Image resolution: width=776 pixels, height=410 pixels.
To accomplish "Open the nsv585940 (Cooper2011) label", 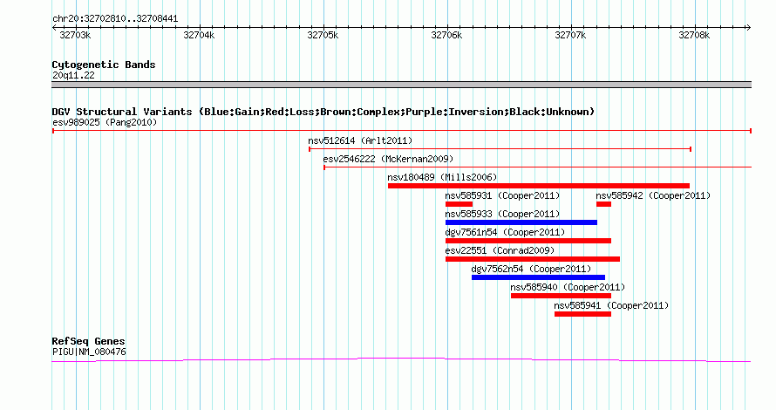I will [568, 287].
